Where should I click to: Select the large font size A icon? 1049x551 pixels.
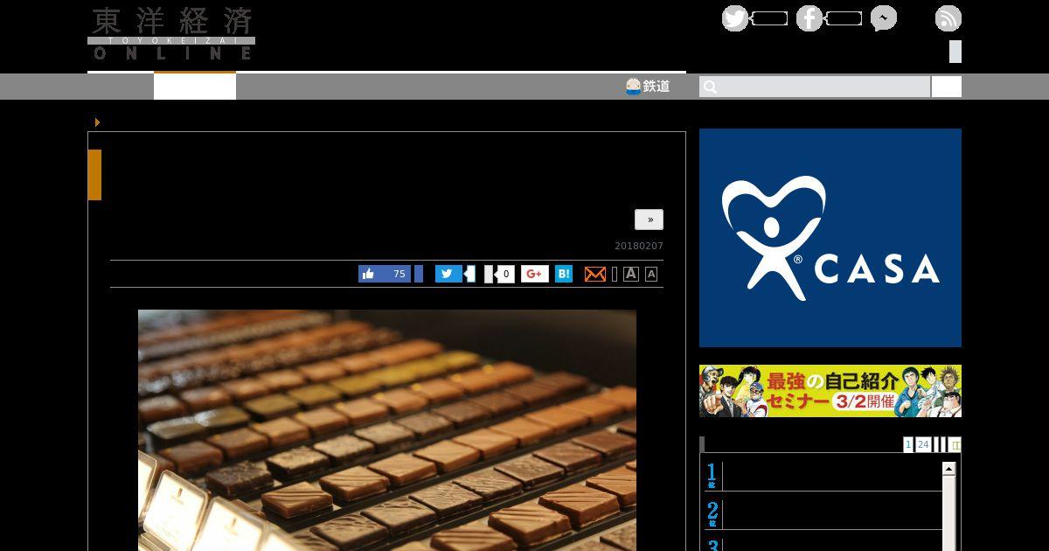631,274
